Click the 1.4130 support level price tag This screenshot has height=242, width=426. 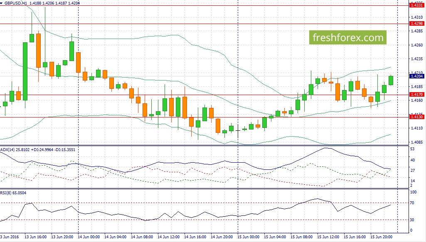coord(416,117)
